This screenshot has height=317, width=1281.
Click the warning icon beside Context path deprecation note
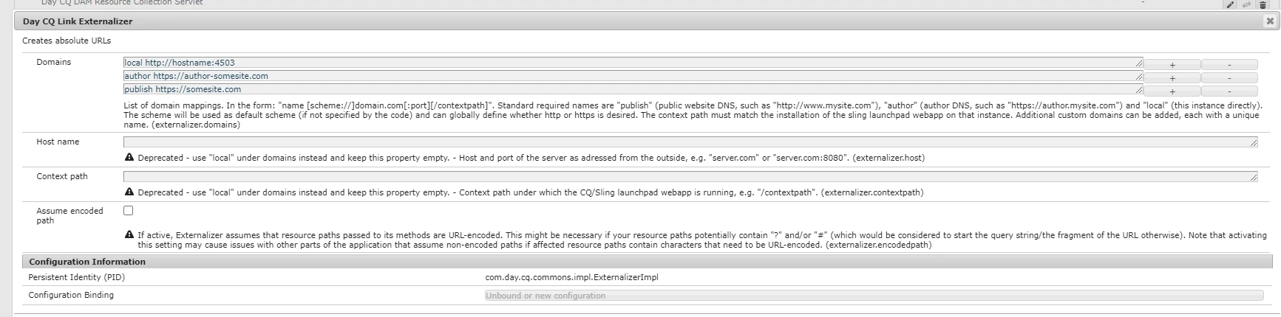click(x=129, y=192)
